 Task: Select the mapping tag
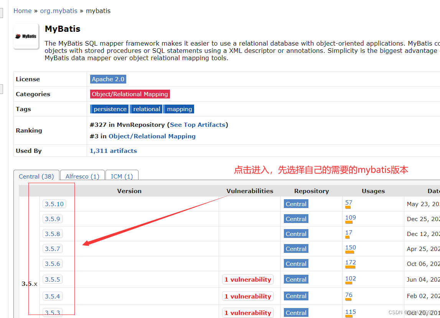(179, 109)
